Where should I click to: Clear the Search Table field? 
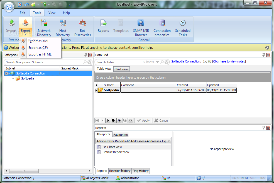[167, 62]
